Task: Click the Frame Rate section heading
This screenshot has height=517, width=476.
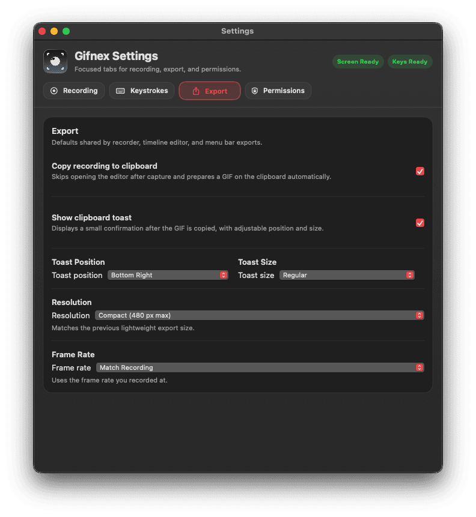Action: point(73,354)
